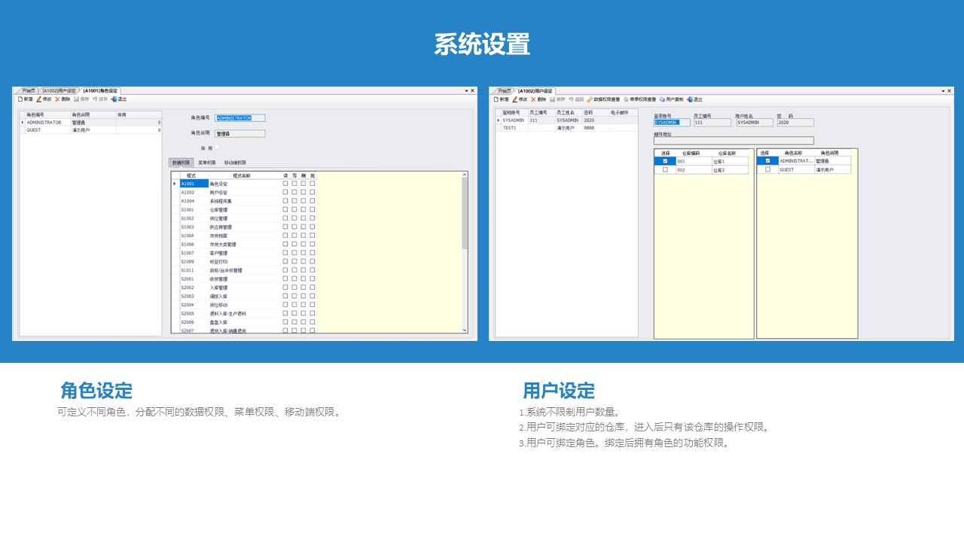
Task: Click the red 删除 icon in 角色设定 toolbar
Action: click(57, 99)
